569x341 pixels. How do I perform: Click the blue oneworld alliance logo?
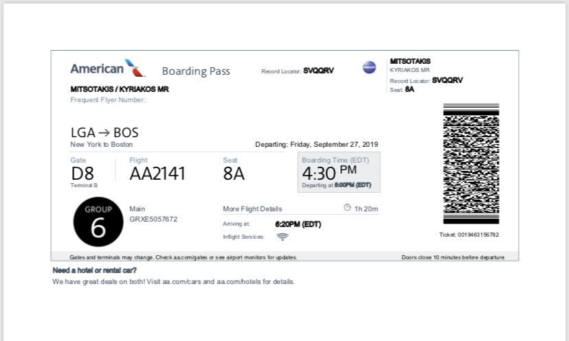pos(370,67)
